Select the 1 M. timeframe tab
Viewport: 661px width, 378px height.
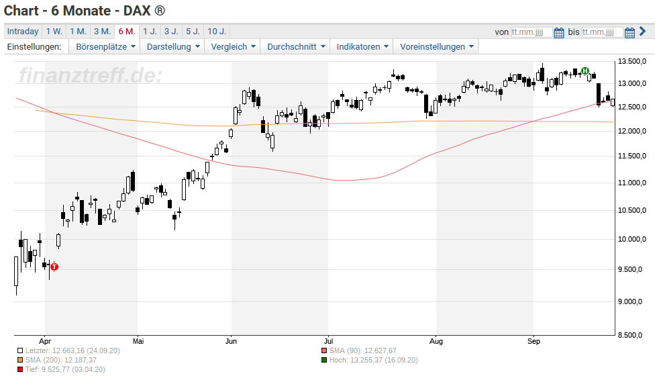[78, 31]
